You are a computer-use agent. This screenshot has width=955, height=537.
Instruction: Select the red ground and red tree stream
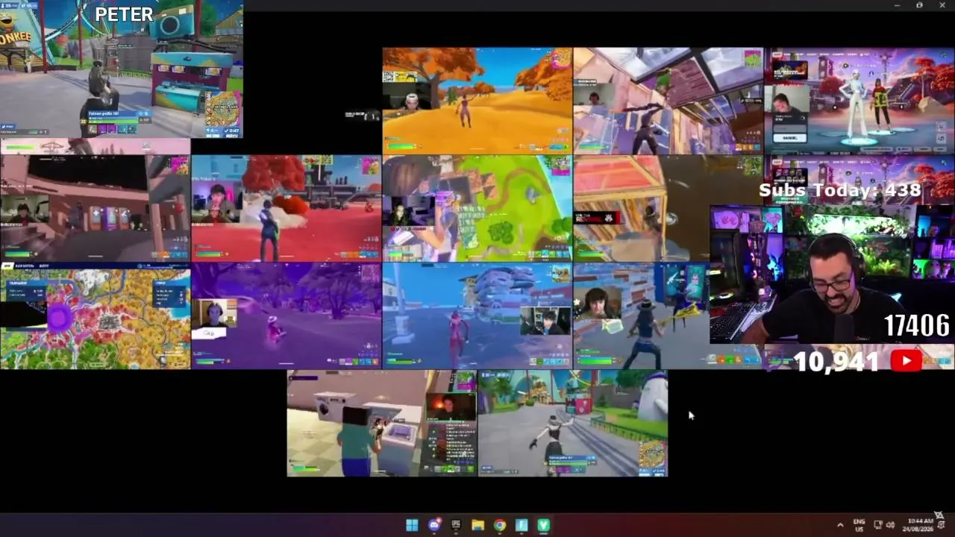tap(286, 208)
